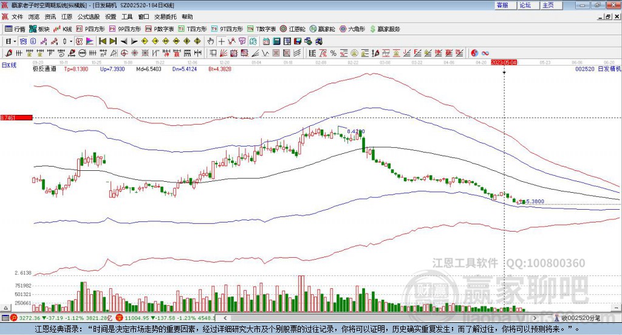Step chart right with black arrow
The height and width of the screenshot is (335, 622).
tap(134, 41)
